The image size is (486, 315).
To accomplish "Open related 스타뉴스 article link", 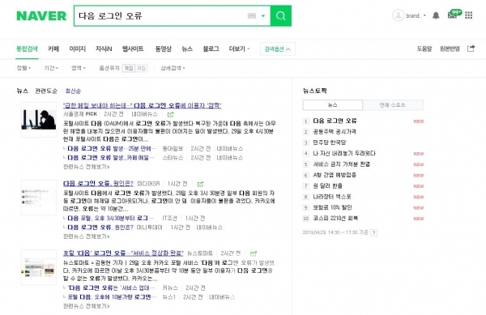I will coord(111,158).
